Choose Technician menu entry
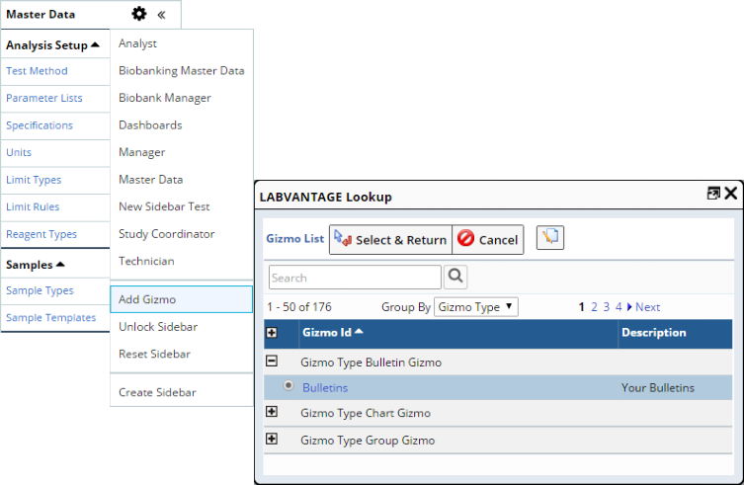Viewport: 744px width, 485px height. pyautogui.click(x=146, y=261)
